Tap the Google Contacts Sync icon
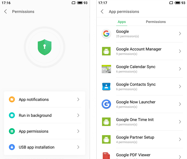This screenshot has width=187, height=159. pos(106,86)
